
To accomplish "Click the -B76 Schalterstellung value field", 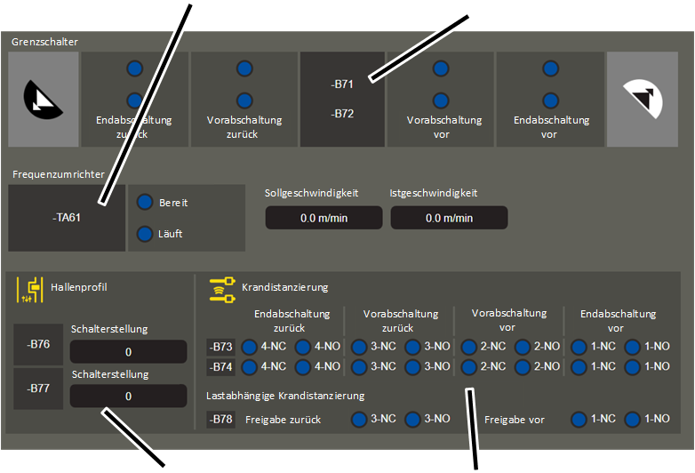I will click(x=129, y=352).
